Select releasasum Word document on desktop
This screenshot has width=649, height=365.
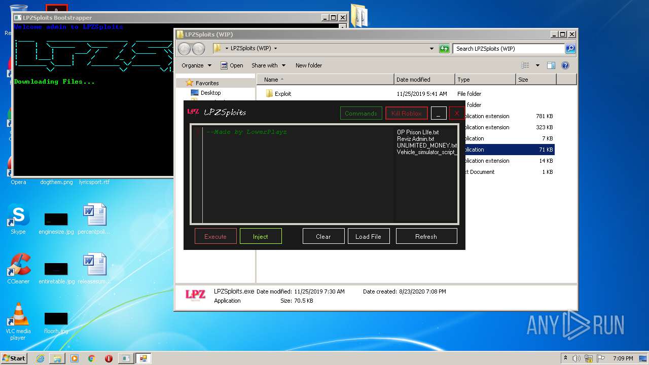pos(94,269)
